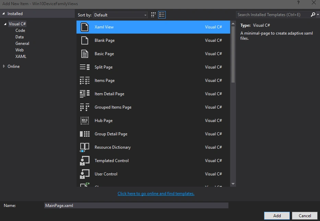320x221 pixels.
Task: Click the scrollbar down arrow
Action: pos(233,184)
